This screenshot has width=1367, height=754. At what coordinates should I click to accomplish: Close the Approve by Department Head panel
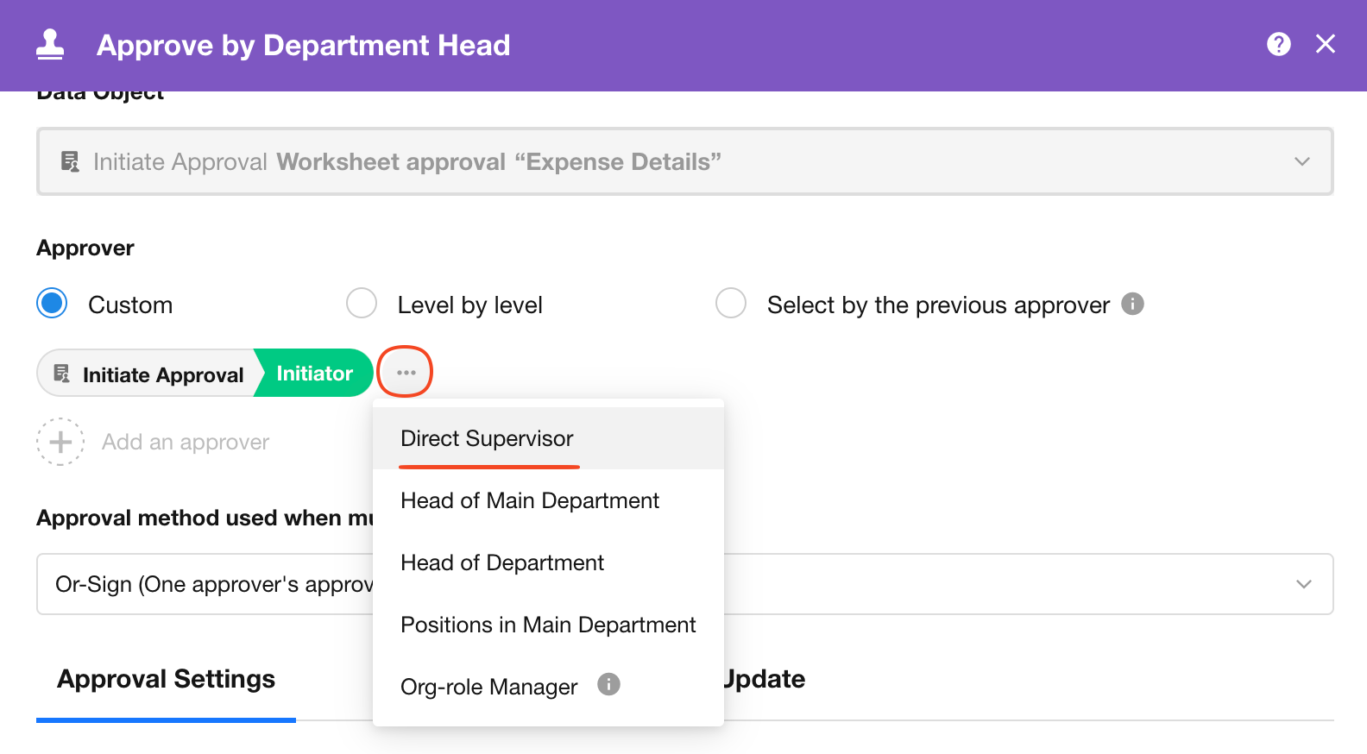1325,44
